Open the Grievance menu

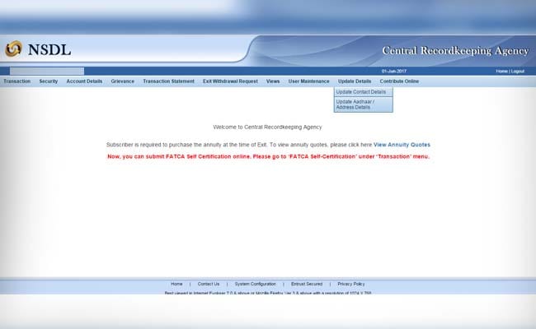tap(123, 81)
